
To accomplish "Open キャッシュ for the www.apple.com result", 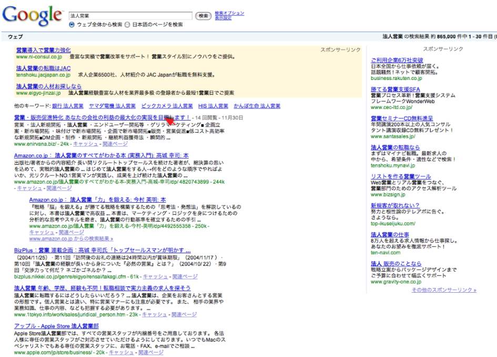I will click(x=121, y=353).
